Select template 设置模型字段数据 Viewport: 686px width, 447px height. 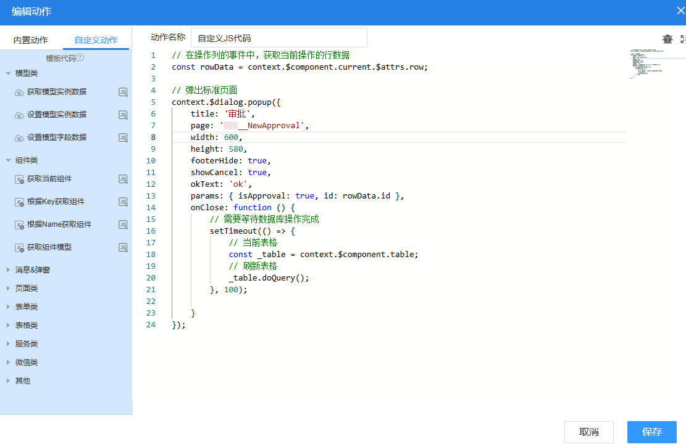[57, 137]
